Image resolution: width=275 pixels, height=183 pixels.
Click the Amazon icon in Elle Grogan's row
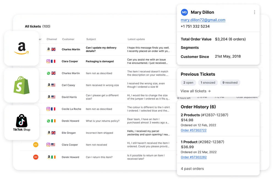coord(49,133)
